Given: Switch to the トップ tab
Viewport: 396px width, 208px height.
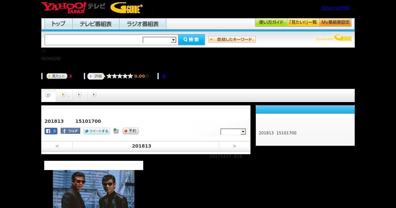Looking at the screenshot, I should tap(58, 24).
